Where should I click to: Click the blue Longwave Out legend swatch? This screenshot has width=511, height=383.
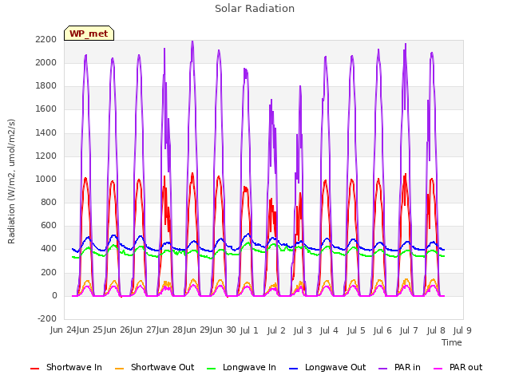294,369
